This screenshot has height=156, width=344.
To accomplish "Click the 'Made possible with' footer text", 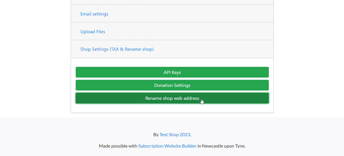I will (x=118, y=146).
